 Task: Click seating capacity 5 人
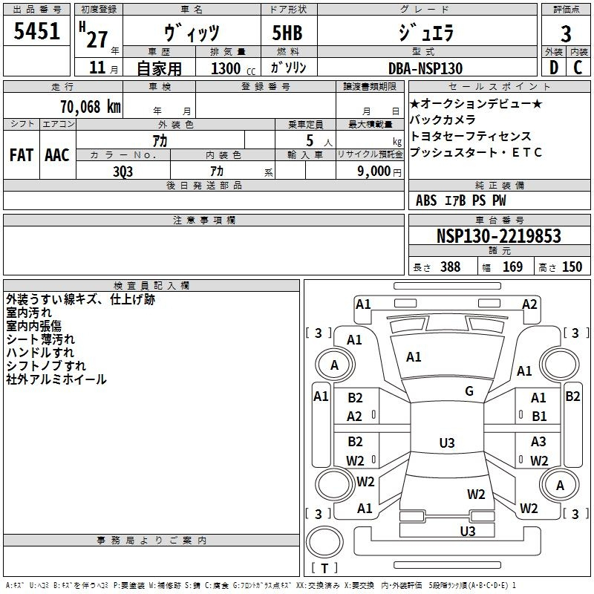pos(319,141)
